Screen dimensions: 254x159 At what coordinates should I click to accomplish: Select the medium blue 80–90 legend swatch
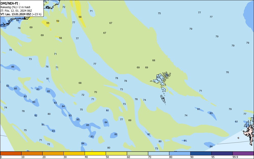coord(180,153)
